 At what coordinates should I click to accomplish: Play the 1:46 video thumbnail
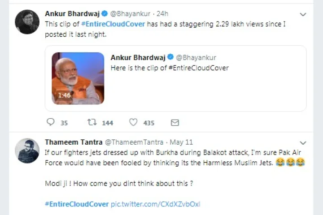point(78,78)
